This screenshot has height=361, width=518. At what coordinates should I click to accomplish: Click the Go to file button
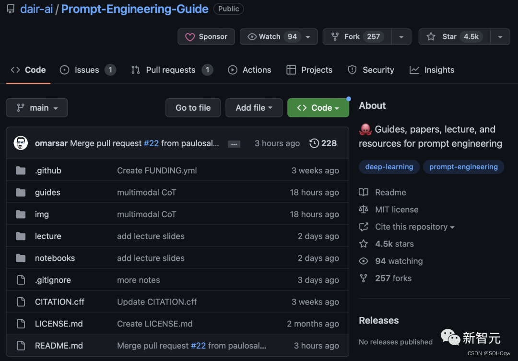coord(193,107)
